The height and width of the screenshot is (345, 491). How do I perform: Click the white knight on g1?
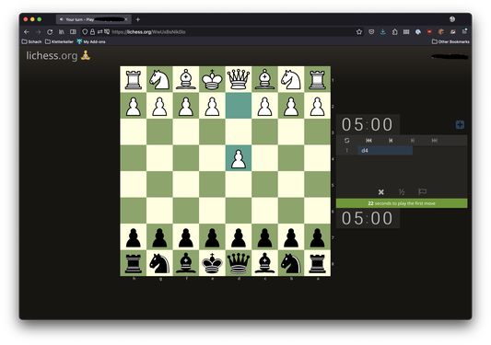tap(159, 79)
